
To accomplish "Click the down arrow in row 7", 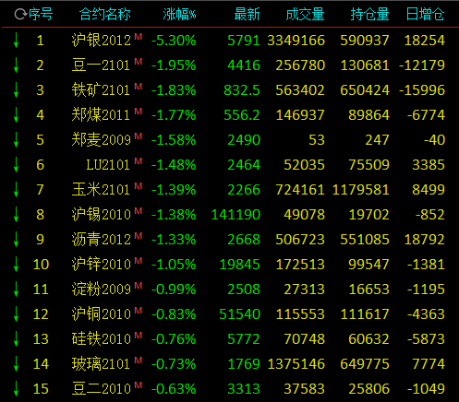I will [16, 190].
